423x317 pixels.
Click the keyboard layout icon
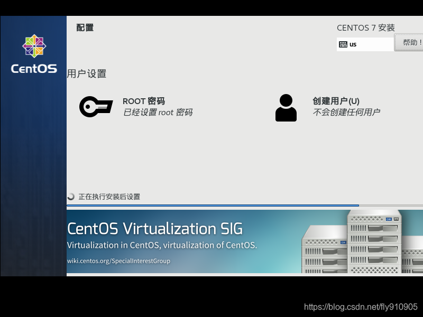(343, 44)
